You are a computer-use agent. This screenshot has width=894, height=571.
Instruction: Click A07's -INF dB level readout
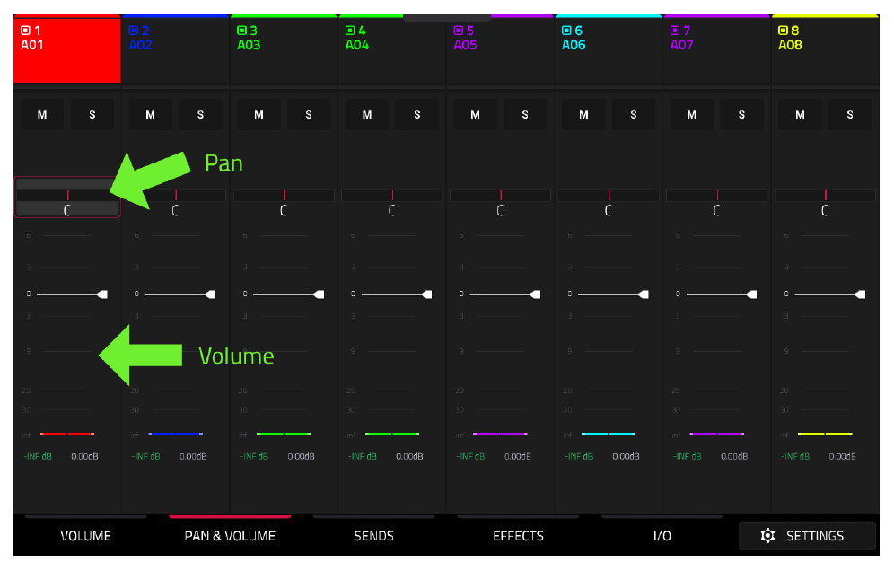point(687,456)
